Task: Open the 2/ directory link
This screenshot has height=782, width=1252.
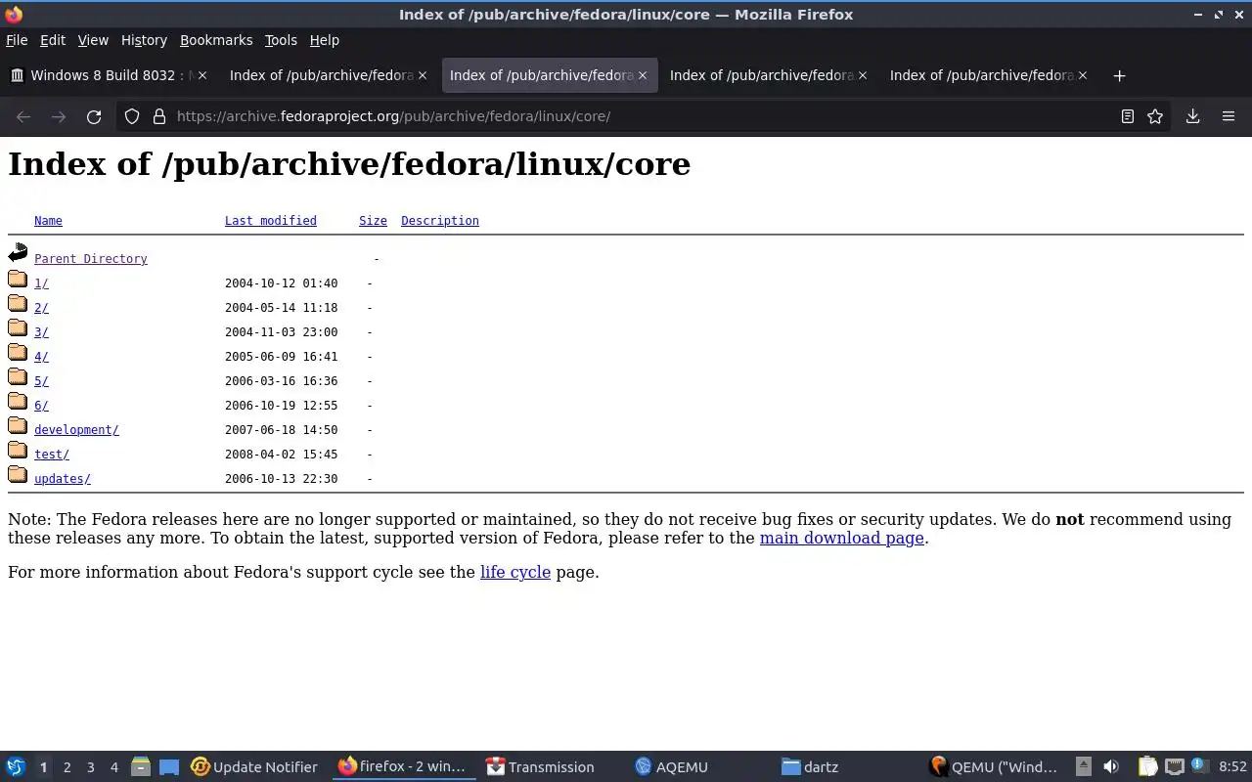Action: [x=41, y=308]
